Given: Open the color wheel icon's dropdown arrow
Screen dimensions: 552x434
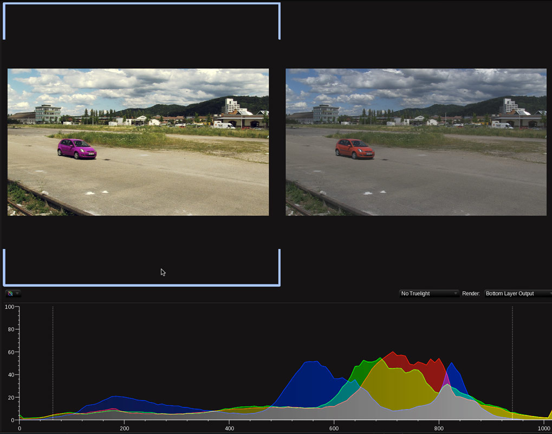Looking at the screenshot, I should pyautogui.click(x=17, y=293).
